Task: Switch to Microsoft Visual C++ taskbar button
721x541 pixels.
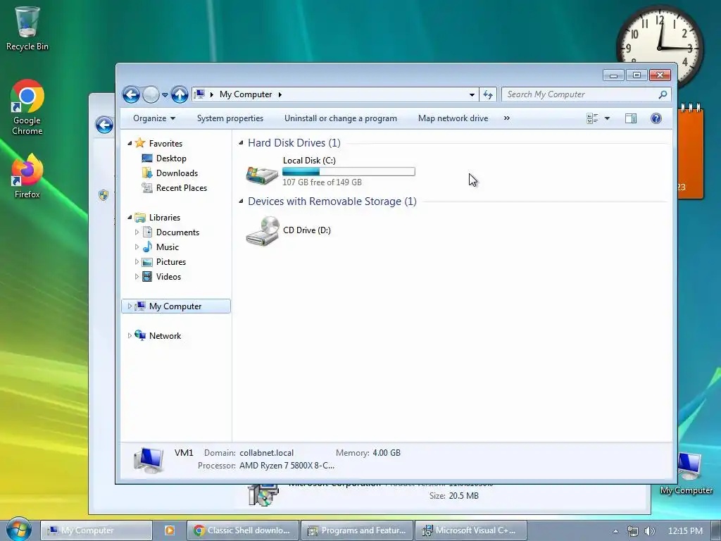Action: (x=471, y=530)
